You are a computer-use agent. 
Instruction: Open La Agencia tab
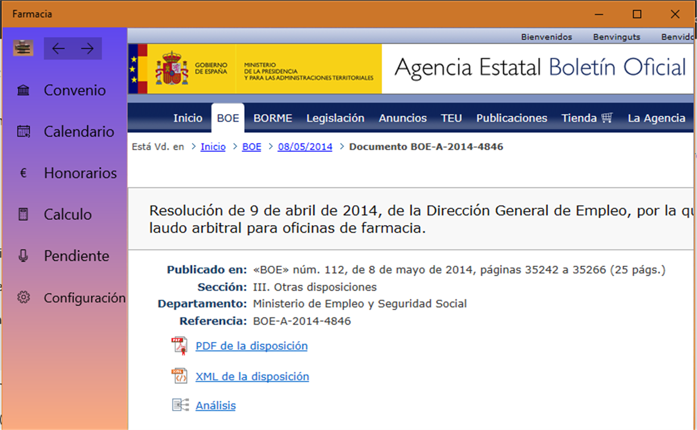pyautogui.click(x=657, y=118)
